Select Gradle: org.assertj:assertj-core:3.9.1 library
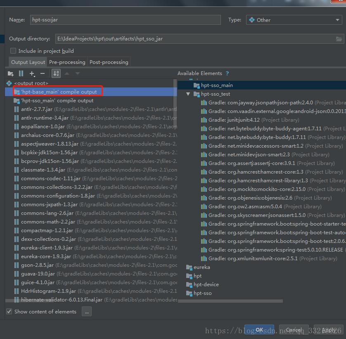346x339 pixels. point(262,163)
